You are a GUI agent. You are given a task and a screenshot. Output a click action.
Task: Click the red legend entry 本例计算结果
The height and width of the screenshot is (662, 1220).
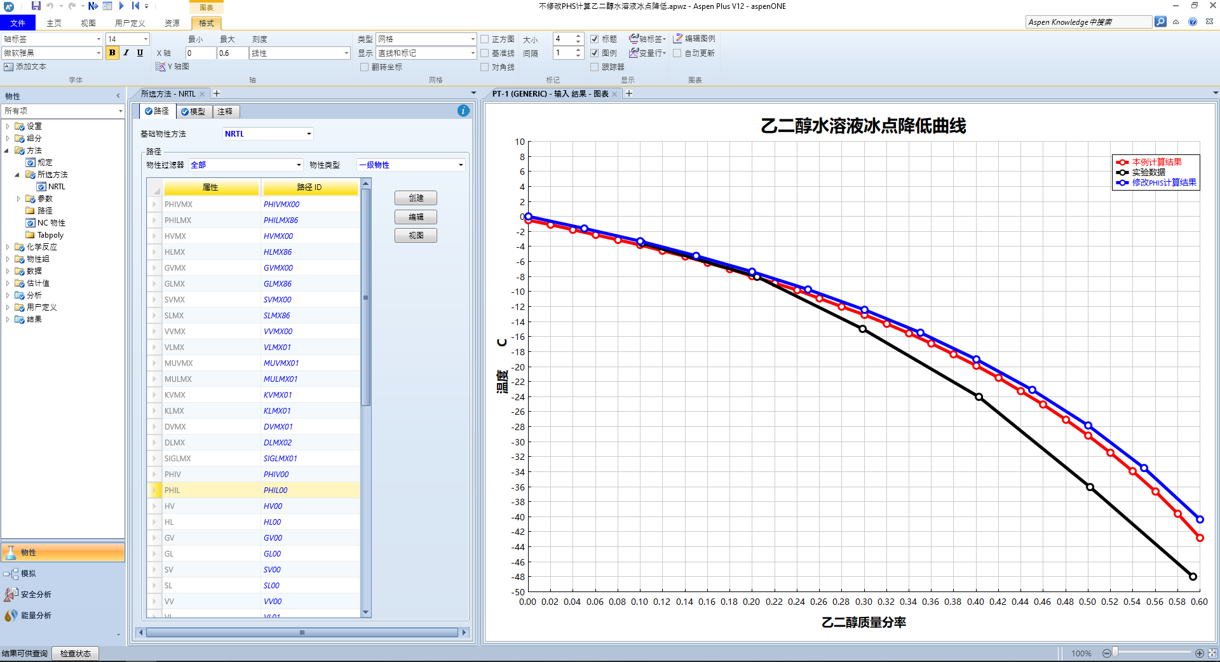click(x=1149, y=162)
